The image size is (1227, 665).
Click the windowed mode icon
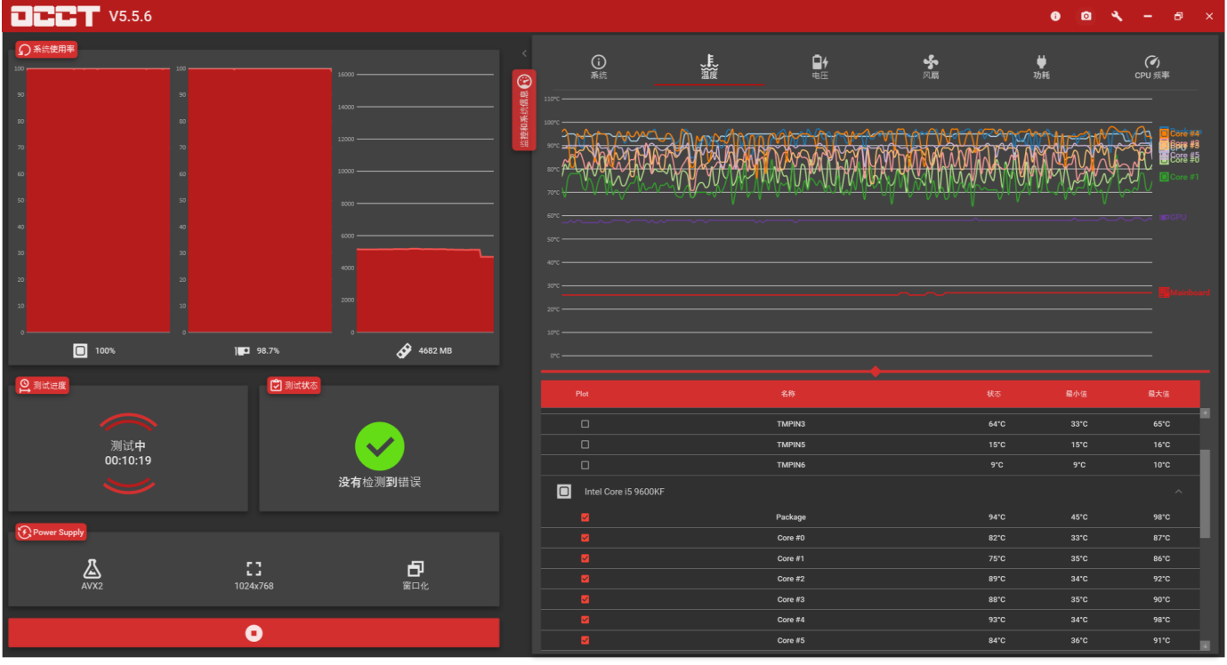click(x=416, y=569)
